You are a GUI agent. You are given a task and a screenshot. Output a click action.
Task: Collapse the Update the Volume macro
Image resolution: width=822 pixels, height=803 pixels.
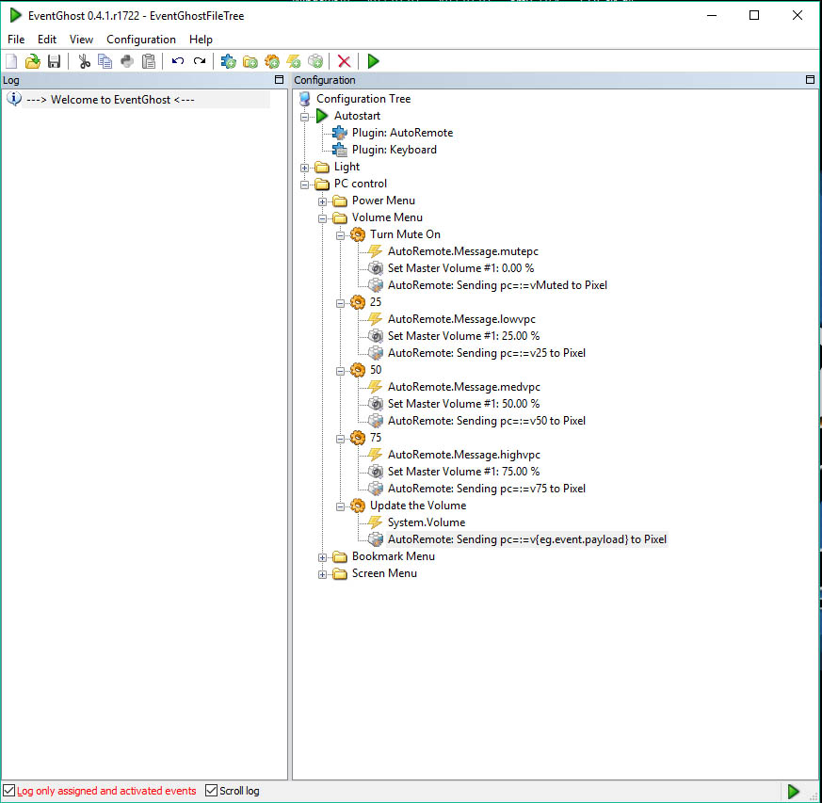340,506
